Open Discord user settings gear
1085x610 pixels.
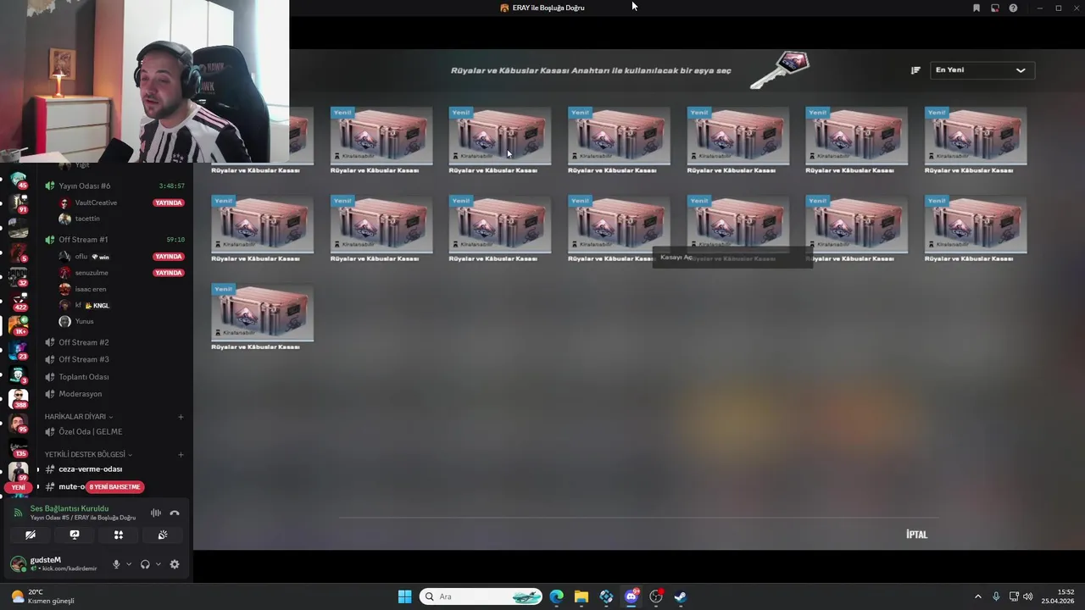[175, 564]
